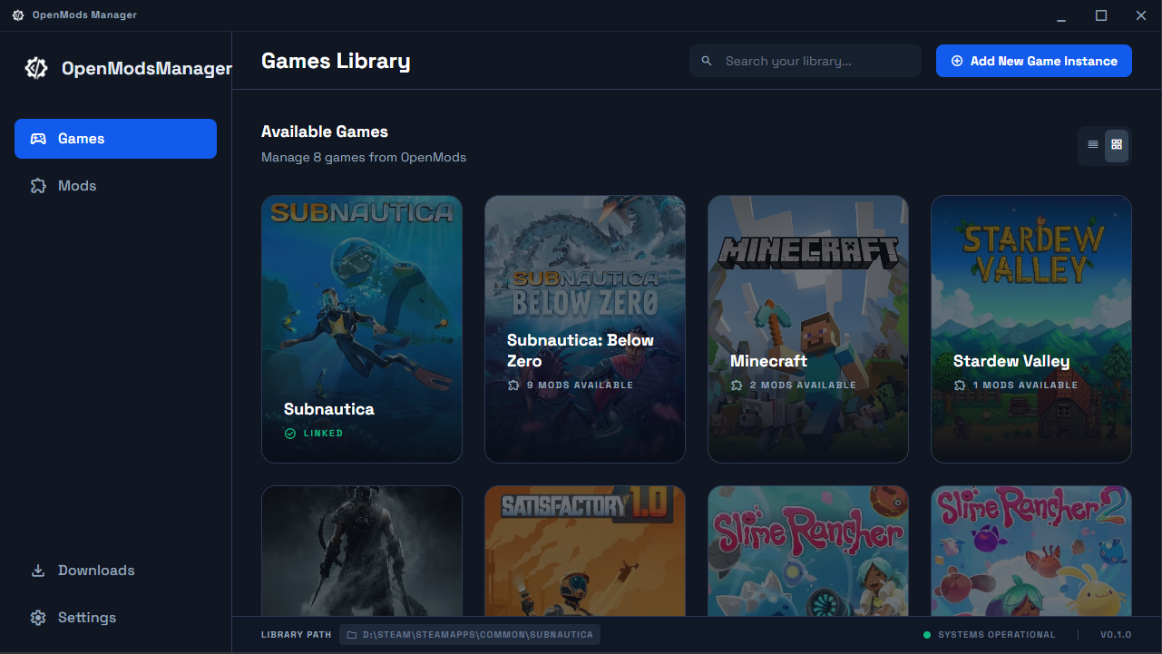This screenshot has width=1162, height=654.
Task: Click the '2 Mods Available' text
Action: 803,386
